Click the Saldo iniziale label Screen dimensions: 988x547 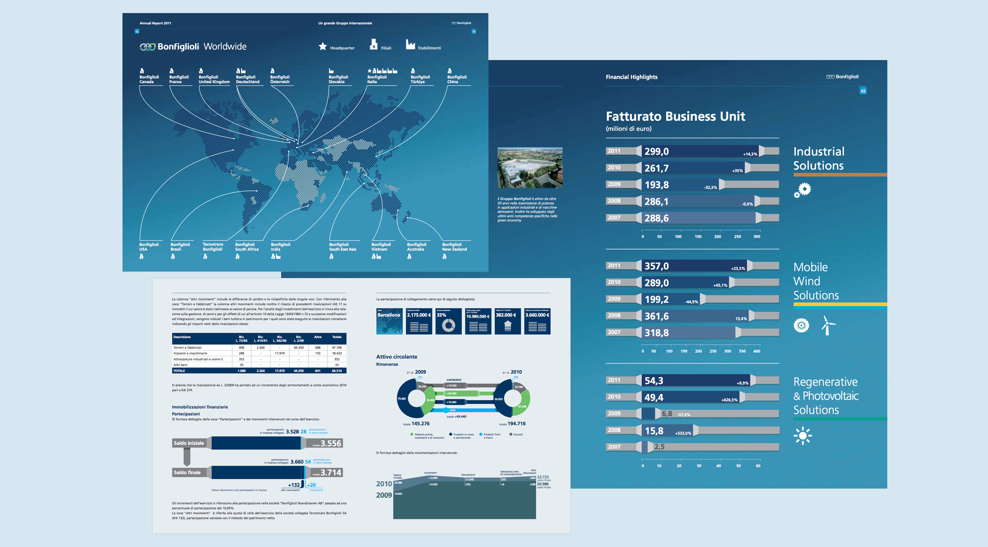pos(189,443)
